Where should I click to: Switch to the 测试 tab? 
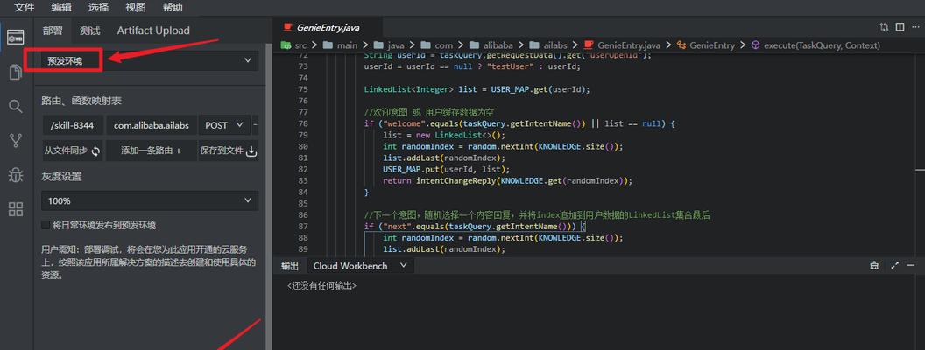89,31
